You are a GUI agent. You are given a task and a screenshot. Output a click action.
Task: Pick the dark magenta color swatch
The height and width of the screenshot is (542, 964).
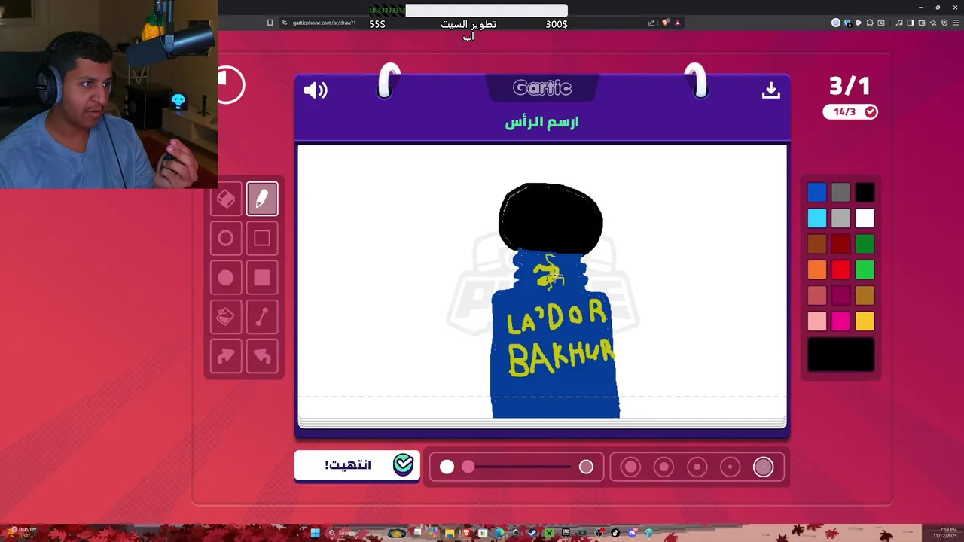(840, 296)
